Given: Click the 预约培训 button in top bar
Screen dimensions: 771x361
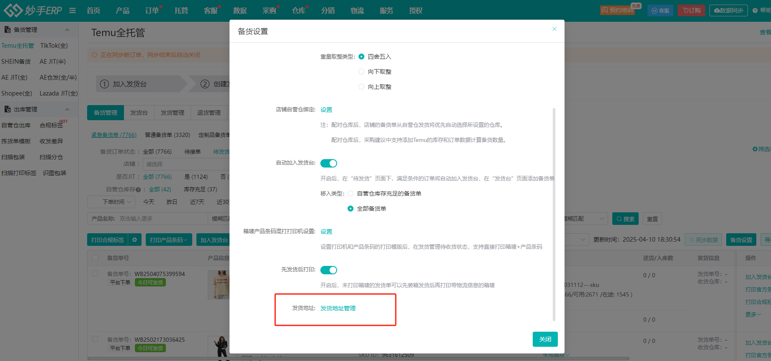Looking at the screenshot, I should click(x=617, y=10).
